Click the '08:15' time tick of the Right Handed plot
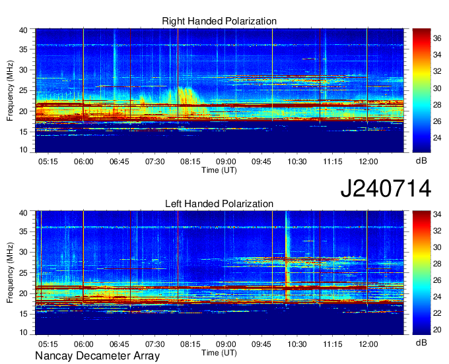The width and height of the screenshot is (449, 364). 190,162
